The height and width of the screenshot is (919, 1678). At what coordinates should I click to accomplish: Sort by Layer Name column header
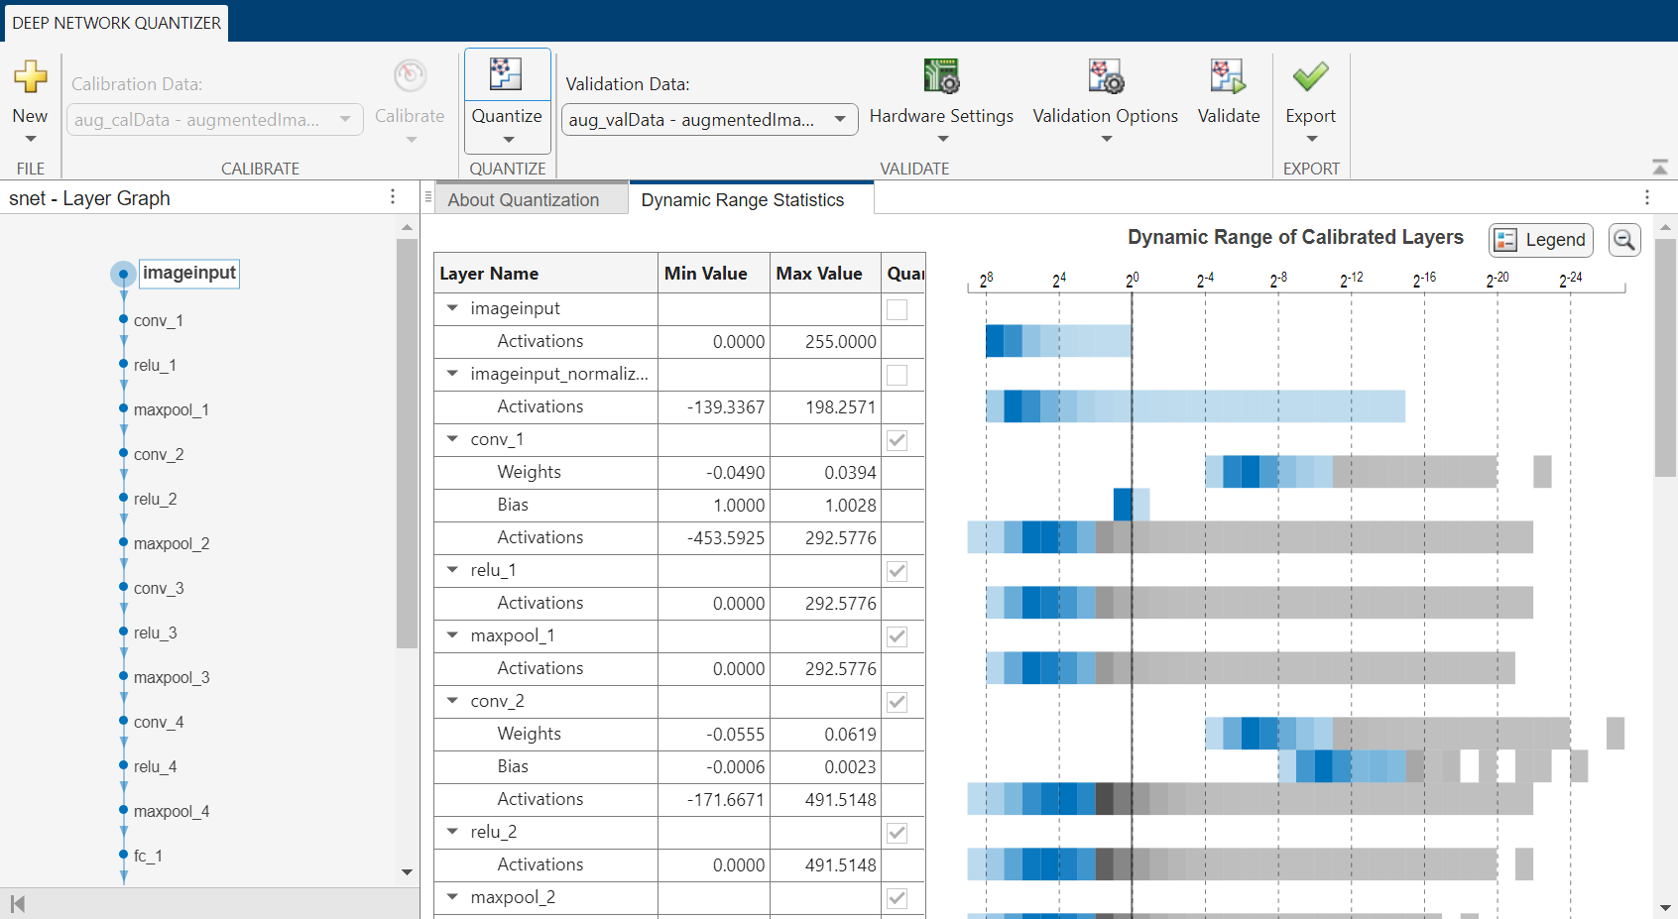[546, 273]
